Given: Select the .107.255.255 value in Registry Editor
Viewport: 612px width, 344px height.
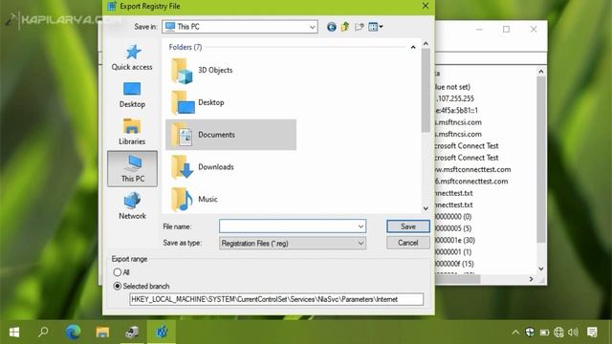Looking at the screenshot, I should click(455, 98).
